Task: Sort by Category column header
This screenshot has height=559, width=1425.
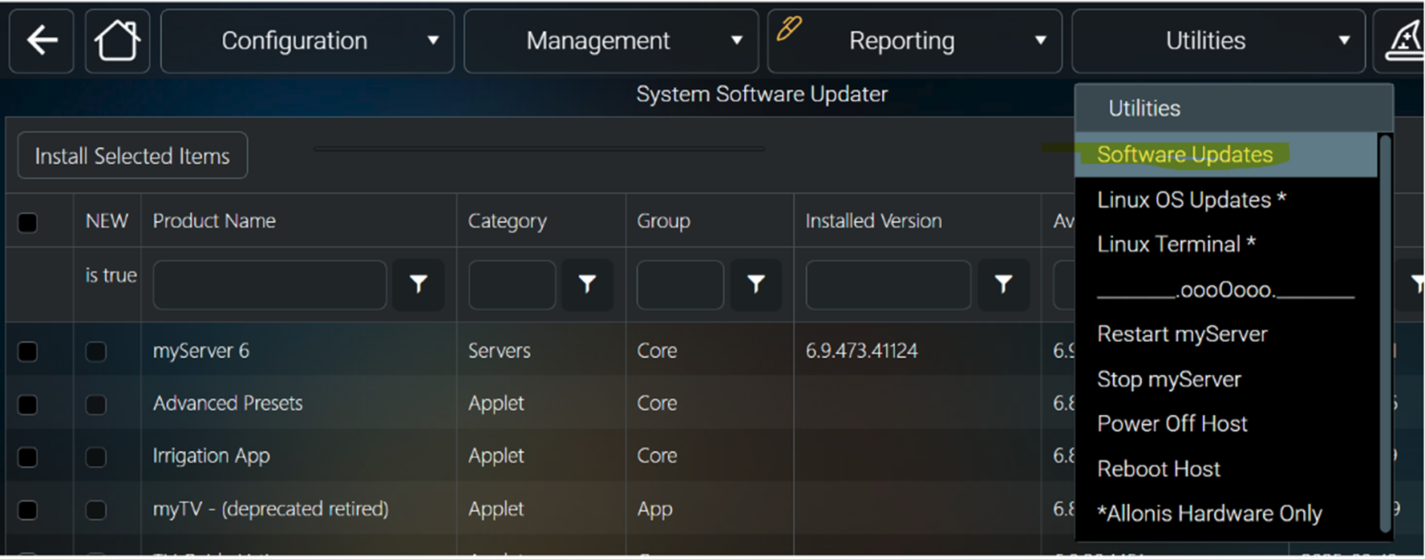Action: point(507,221)
